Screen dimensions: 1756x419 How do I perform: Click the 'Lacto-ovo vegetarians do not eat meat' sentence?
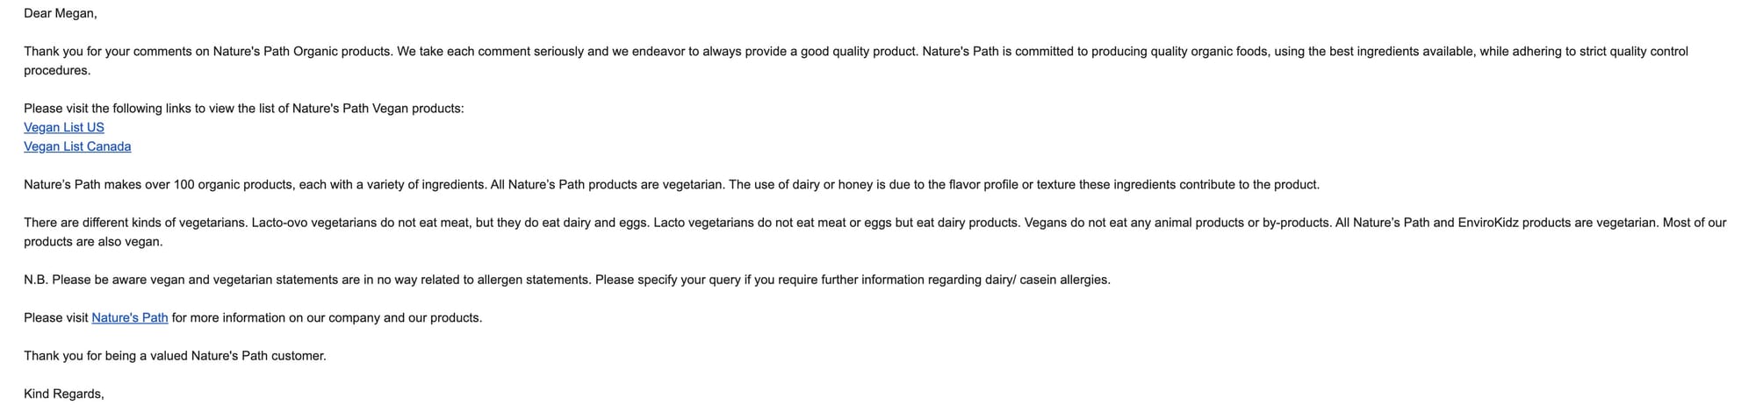[x=450, y=223]
